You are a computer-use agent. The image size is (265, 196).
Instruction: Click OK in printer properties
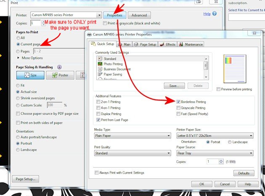coord(202,184)
